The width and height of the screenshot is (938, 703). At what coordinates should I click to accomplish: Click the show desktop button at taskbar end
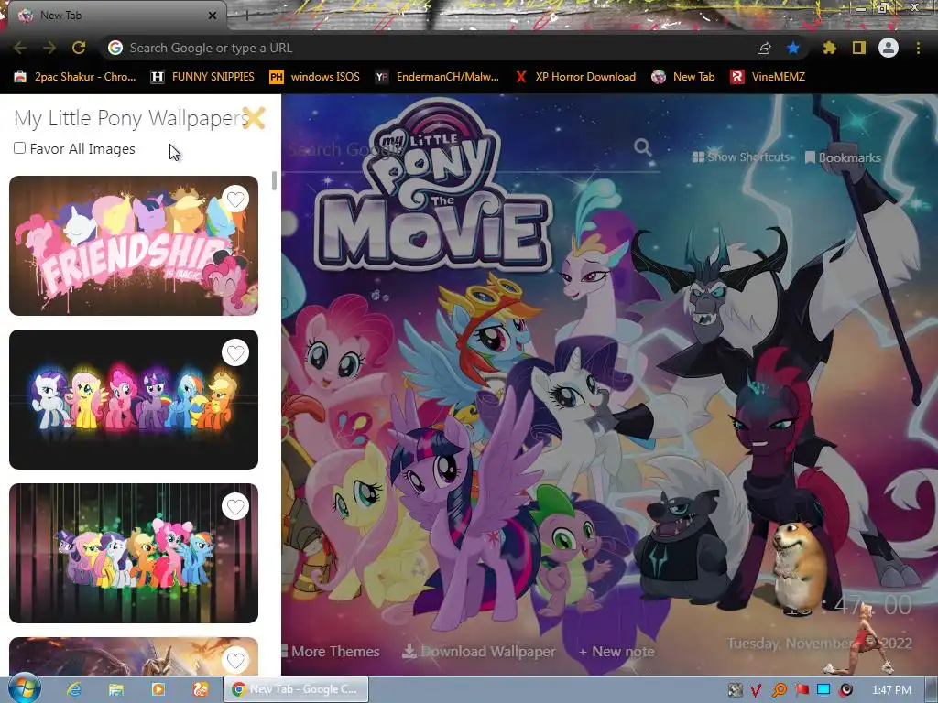coord(932,690)
